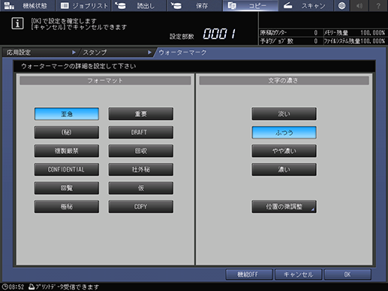Click the 機能OFF button
The image size is (388, 291).
point(249,274)
